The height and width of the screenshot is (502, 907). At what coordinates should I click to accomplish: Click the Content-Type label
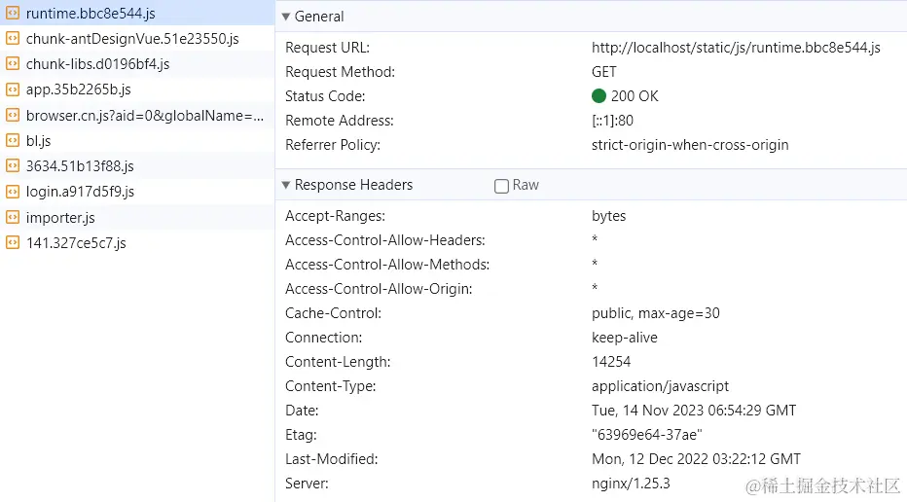tap(330, 386)
